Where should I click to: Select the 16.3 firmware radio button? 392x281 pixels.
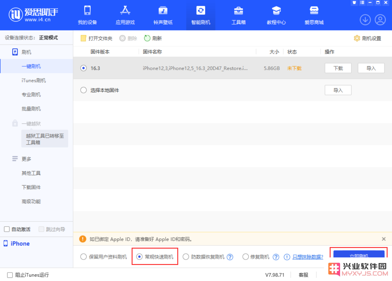83,68
